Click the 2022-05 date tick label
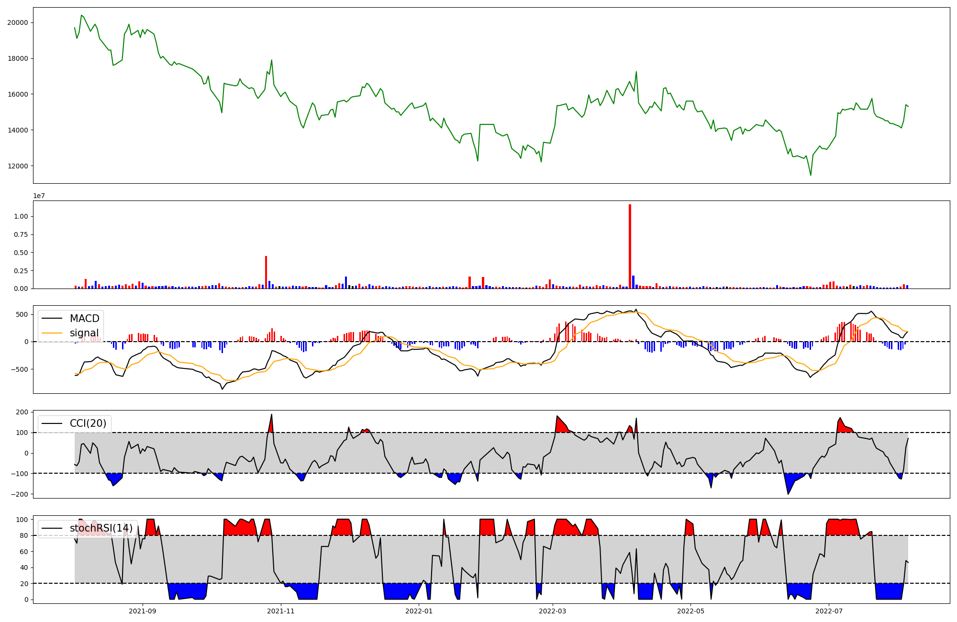Screen dimensions: 957x622 [x=691, y=611]
